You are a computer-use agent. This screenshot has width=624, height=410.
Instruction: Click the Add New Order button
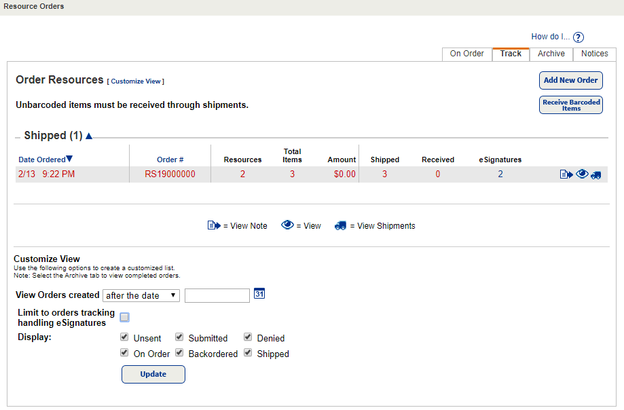pos(570,80)
